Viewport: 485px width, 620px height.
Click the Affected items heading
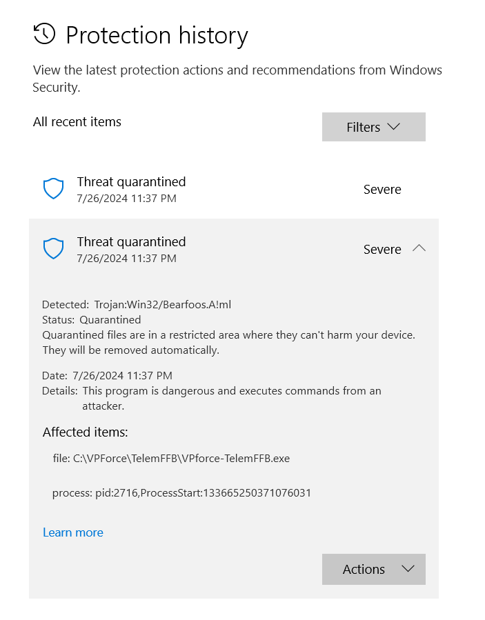coord(86,432)
